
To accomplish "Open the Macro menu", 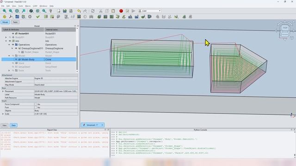I will click(x=28, y=6).
